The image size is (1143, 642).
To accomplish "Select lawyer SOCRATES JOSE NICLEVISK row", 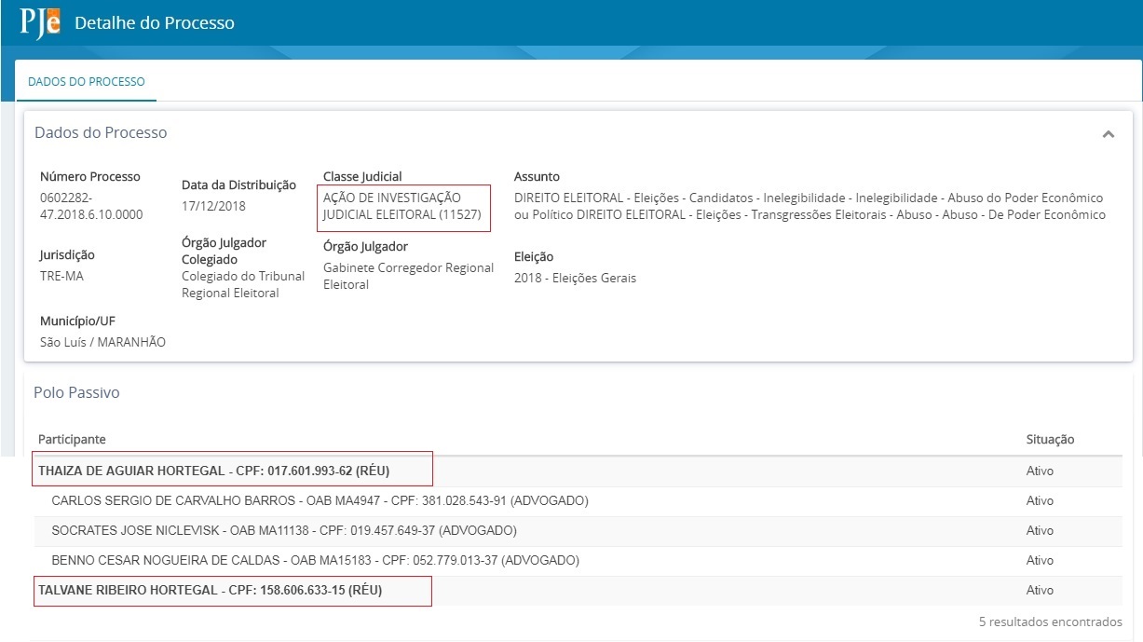I will click(x=283, y=531).
